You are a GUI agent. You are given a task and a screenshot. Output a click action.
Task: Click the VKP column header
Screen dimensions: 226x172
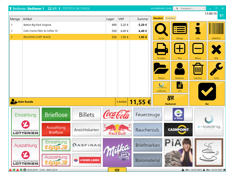point(124,19)
